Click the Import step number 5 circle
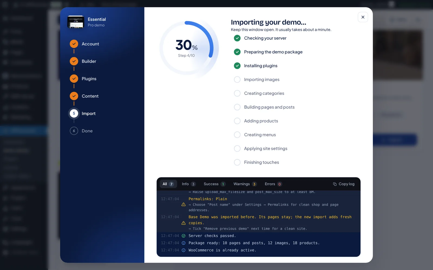This screenshot has height=270, width=433. tap(74, 113)
